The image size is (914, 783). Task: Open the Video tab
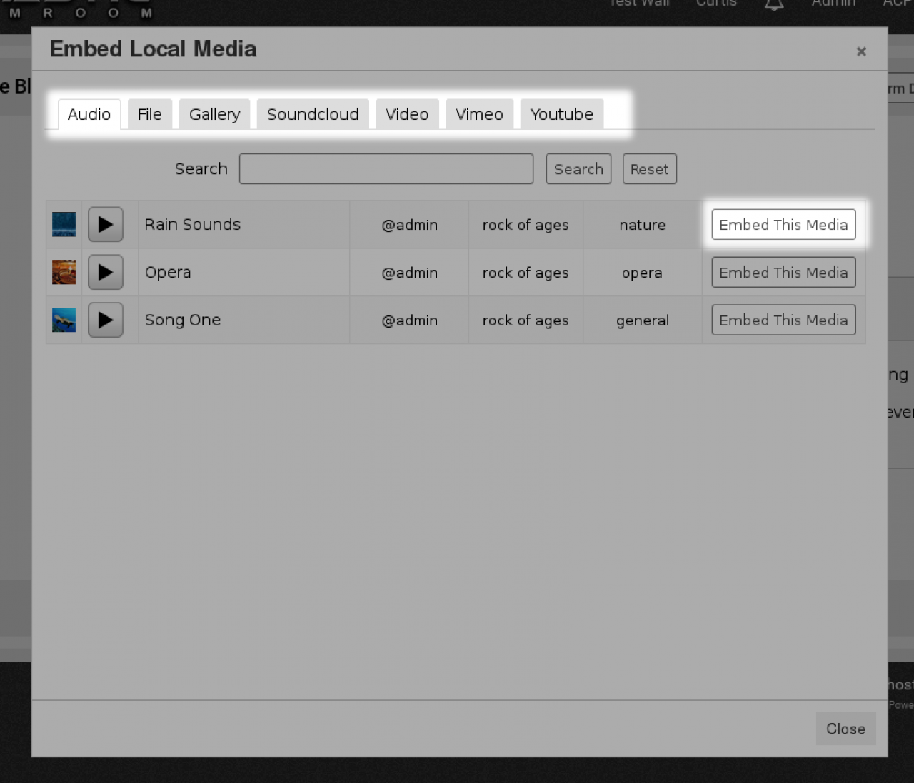click(x=407, y=114)
